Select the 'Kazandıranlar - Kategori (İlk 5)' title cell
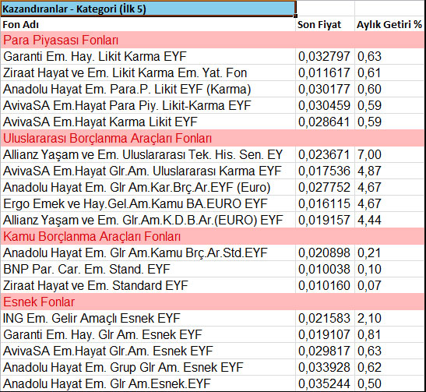Viewport: 426px width, 392px height. pos(148,9)
